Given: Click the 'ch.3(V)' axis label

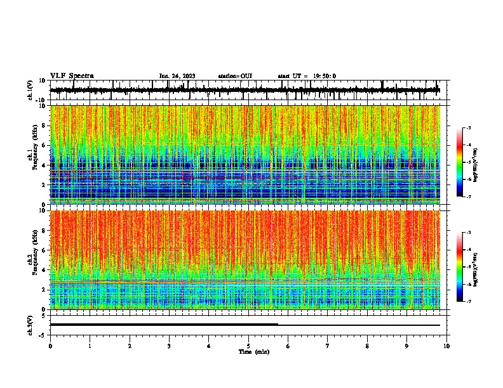Looking at the screenshot, I should (x=30, y=325).
